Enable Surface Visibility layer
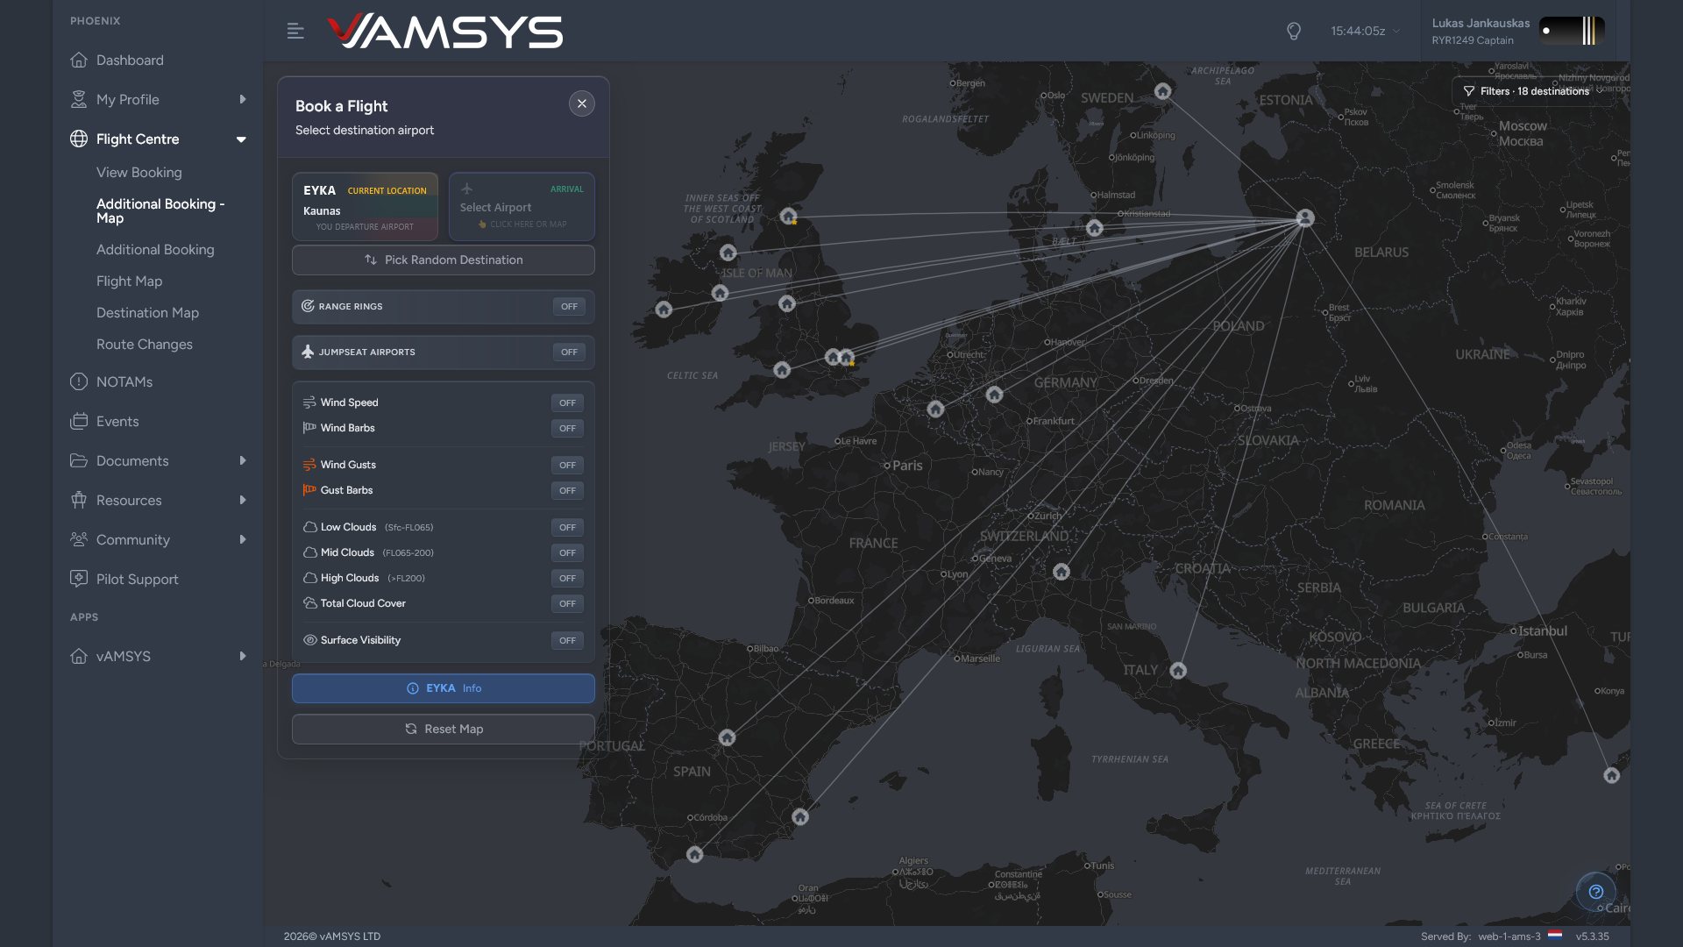Image resolution: width=1683 pixels, height=947 pixels. pyautogui.click(x=567, y=641)
